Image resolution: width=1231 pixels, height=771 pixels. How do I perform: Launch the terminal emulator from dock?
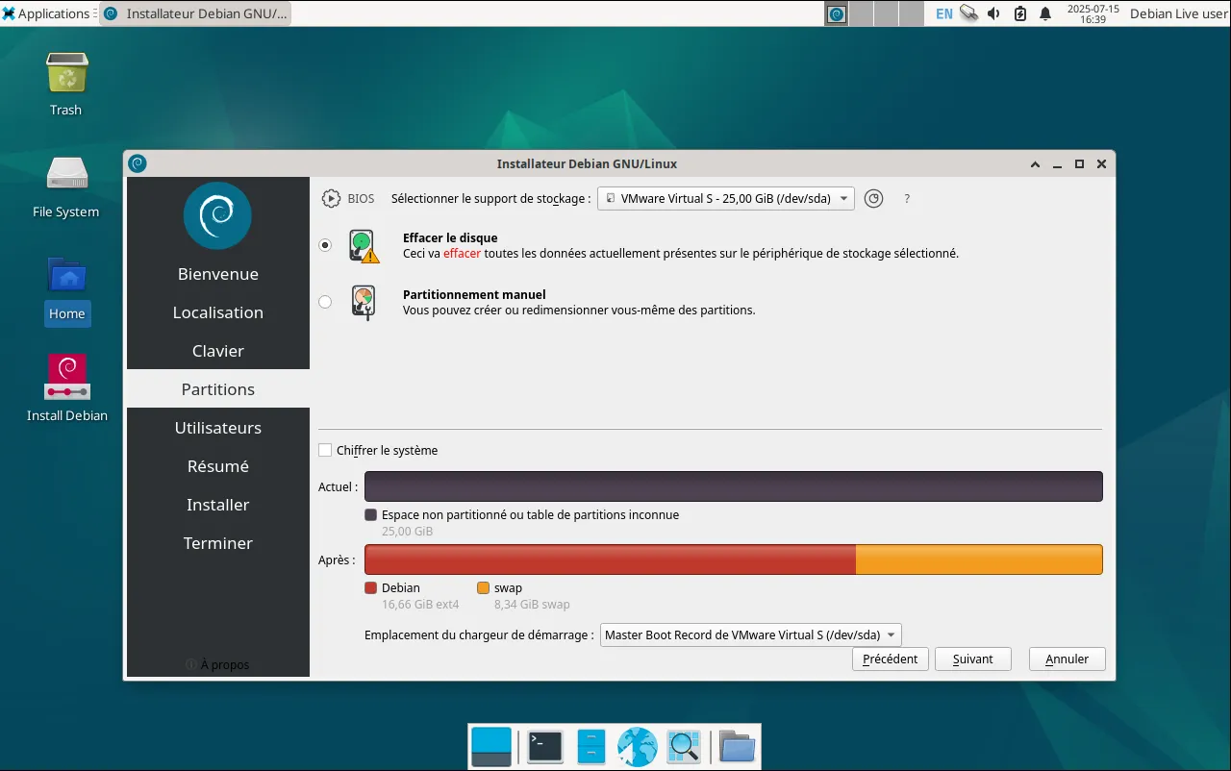click(x=545, y=746)
